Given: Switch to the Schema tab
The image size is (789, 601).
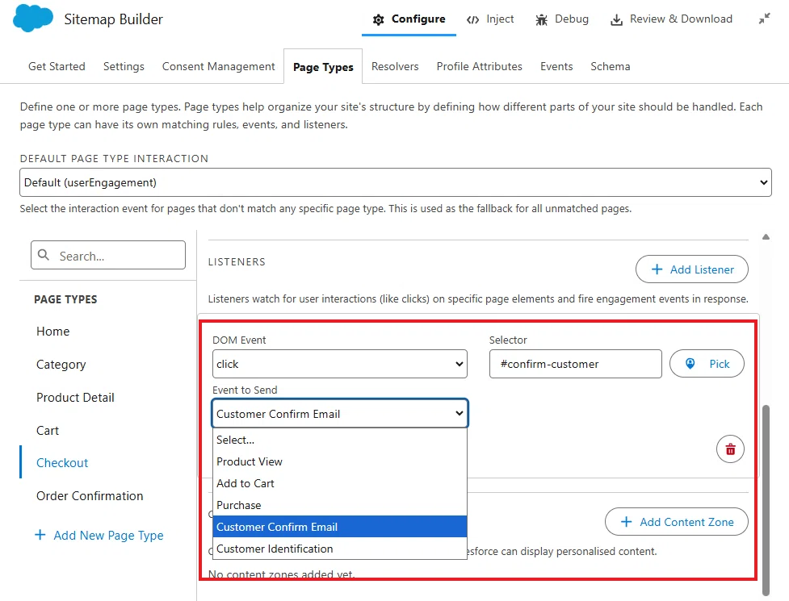Looking at the screenshot, I should click(611, 66).
